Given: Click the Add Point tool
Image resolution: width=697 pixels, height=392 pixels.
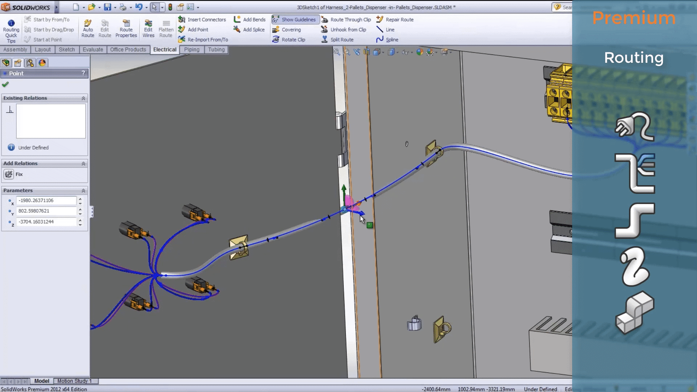Looking at the screenshot, I should click(193, 30).
